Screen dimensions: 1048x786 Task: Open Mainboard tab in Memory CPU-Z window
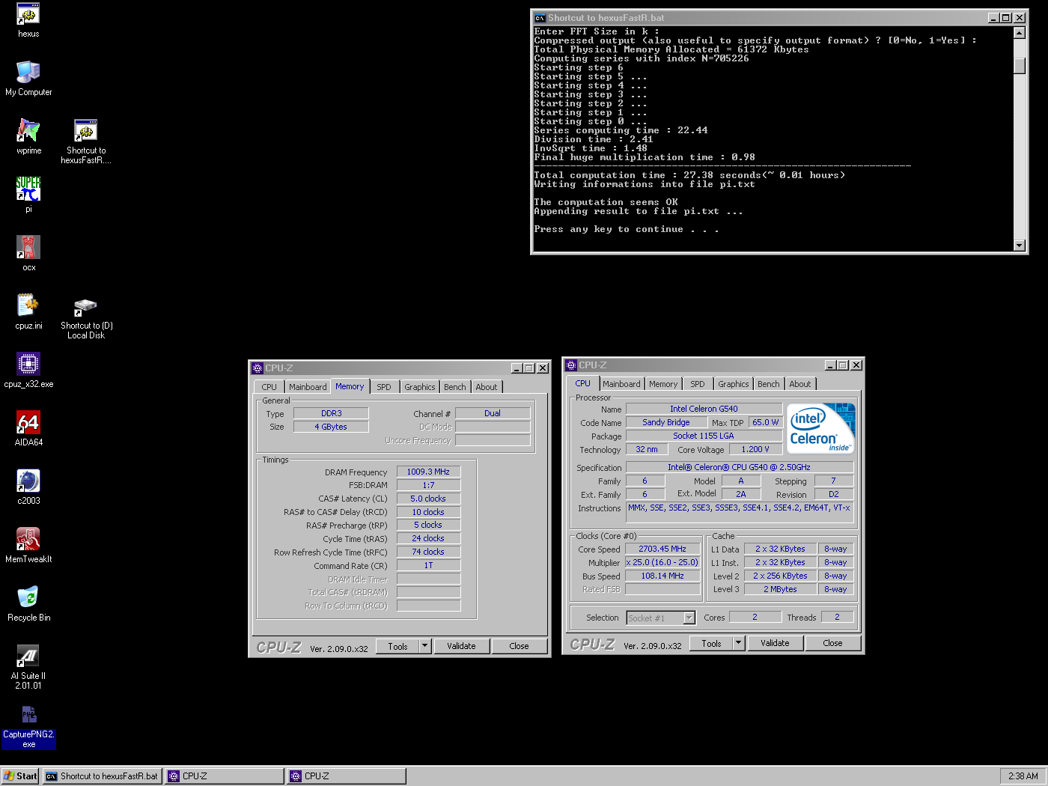308,387
